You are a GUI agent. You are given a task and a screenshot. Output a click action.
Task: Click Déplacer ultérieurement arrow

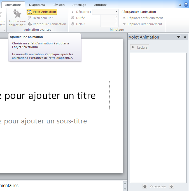(124, 24)
